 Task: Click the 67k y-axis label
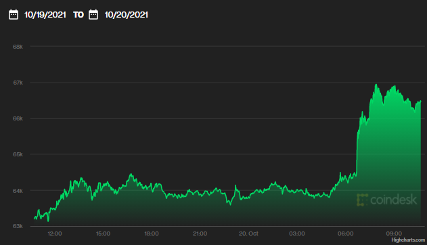point(18,83)
